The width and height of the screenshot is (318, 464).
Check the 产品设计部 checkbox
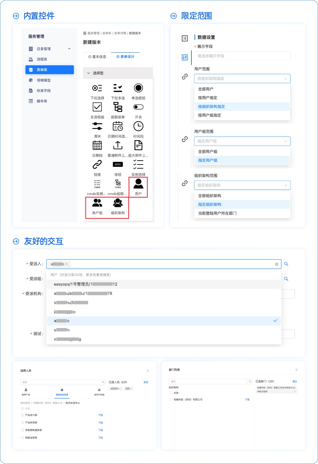coord(22,415)
